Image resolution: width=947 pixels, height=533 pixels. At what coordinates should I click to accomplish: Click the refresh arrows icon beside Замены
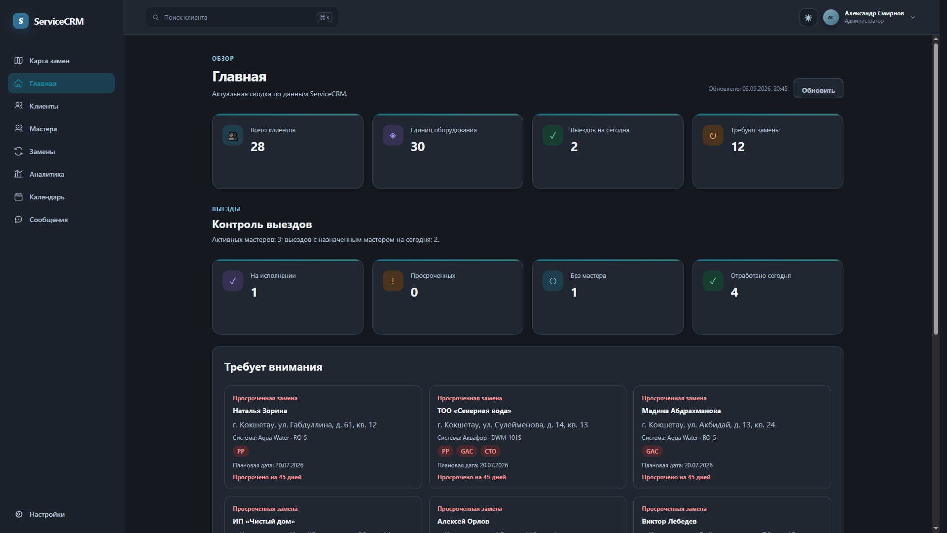click(x=19, y=152)
